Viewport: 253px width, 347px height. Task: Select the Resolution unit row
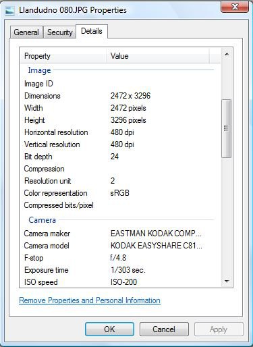(x=121, y=181)
